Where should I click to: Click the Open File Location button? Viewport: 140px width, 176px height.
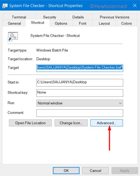point(30,123)
